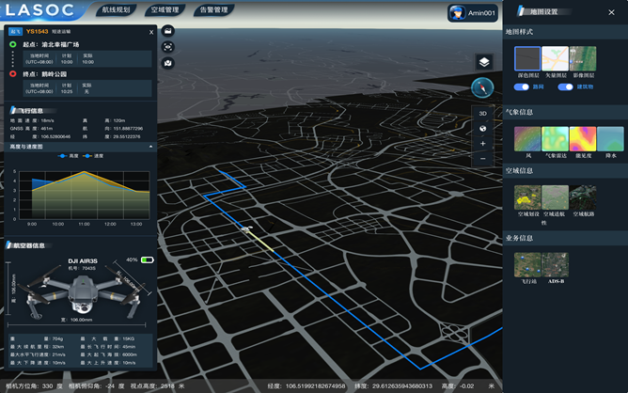
Task: Zoom out the map with minus icon
Action: (483, 159)
